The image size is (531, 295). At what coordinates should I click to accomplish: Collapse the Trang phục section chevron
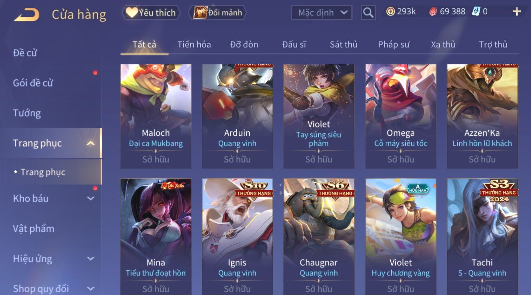[x=91, y=143]
